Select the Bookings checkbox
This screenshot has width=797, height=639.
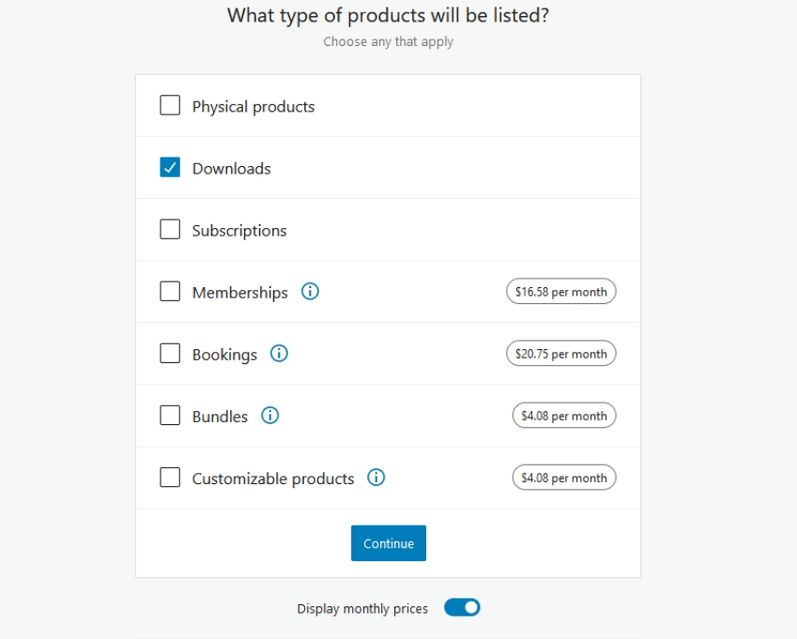click(170, 354)
